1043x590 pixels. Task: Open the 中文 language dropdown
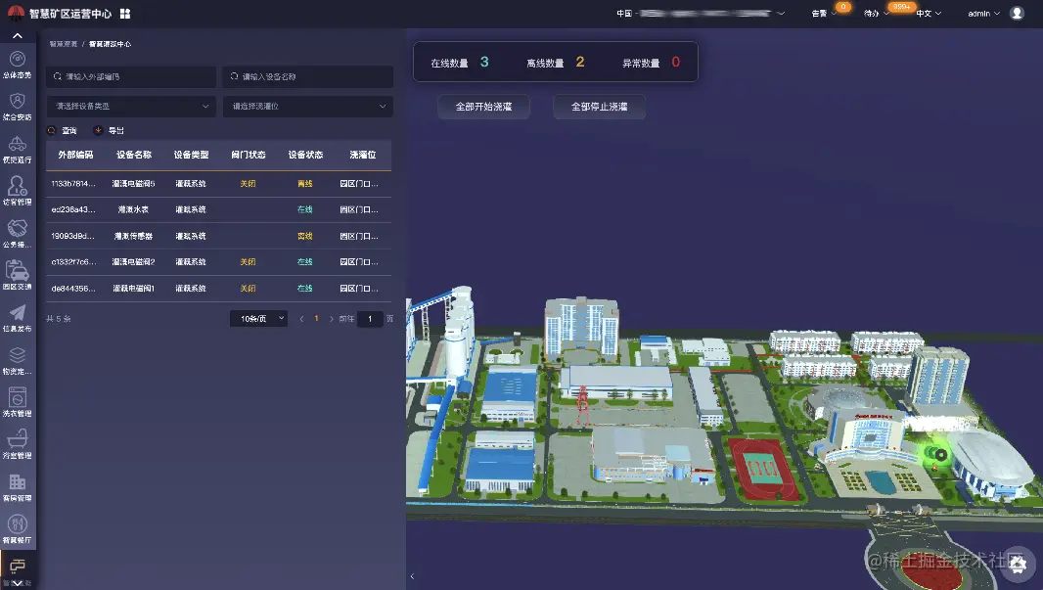pyautogui.click(x=929, y=14)
